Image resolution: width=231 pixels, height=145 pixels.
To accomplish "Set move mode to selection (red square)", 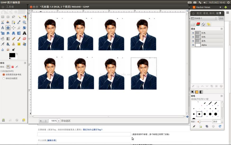I will [12, 67].
